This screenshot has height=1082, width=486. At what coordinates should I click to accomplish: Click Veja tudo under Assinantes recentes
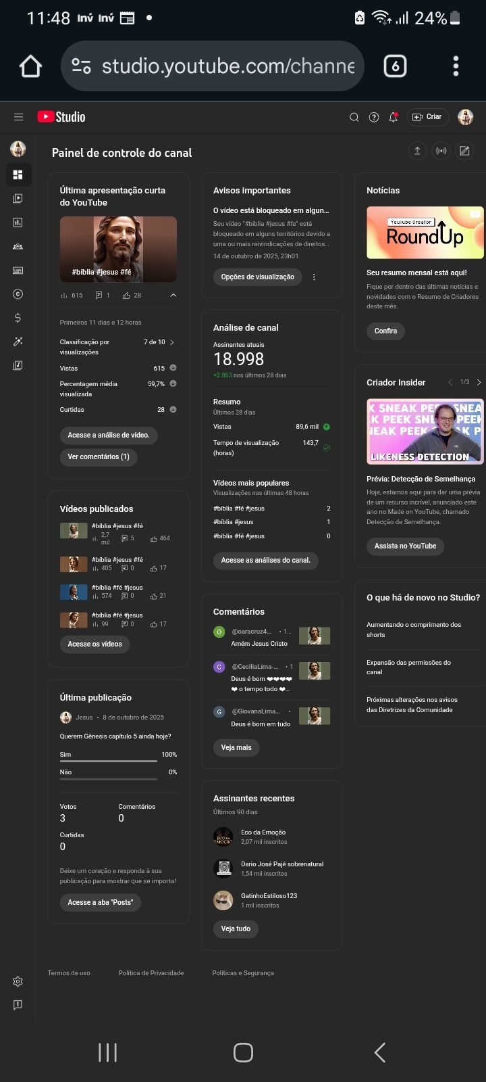tap(236, 928)
